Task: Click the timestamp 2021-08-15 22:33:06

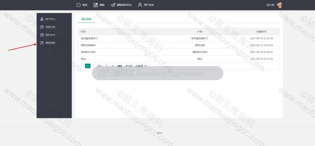Action: [x=261, y=45]
